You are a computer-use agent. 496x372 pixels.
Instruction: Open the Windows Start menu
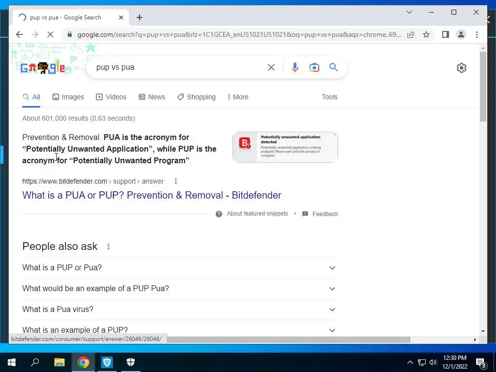coord(12,362)
